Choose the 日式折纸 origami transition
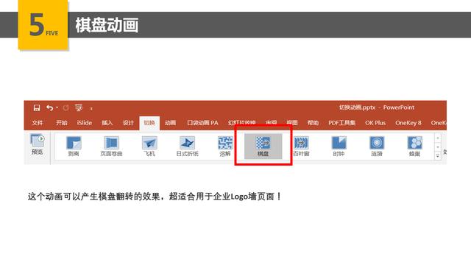The width and height of the screenshot is (471, 265). 187,146
